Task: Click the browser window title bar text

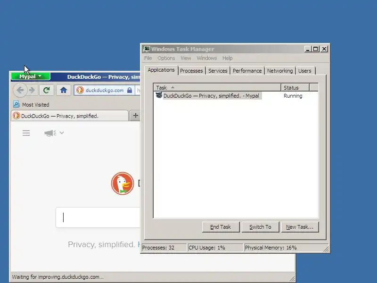Action: (x=103, y=77)
